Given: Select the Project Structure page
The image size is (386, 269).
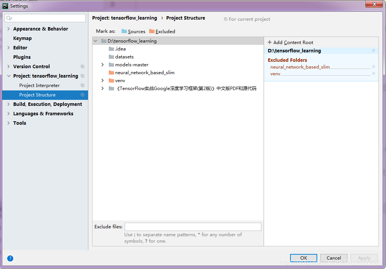Looking at the screenshot, I should click(45, 95).
